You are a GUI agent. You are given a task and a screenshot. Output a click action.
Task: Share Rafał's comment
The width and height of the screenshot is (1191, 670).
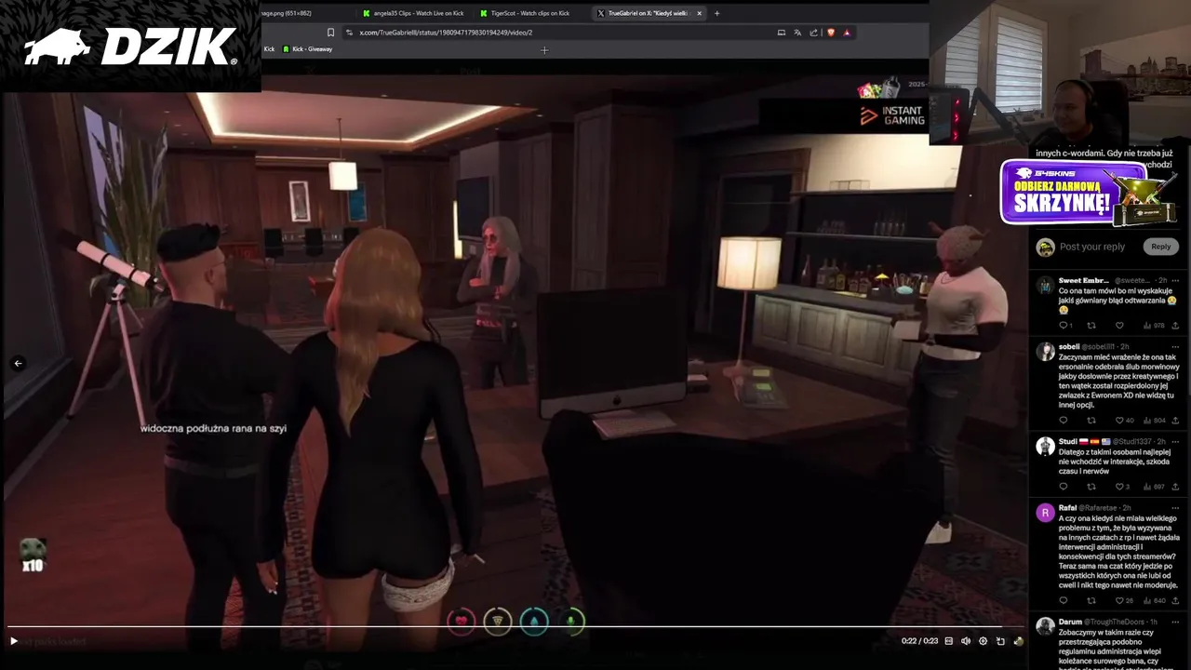[x=1175, y=600]
